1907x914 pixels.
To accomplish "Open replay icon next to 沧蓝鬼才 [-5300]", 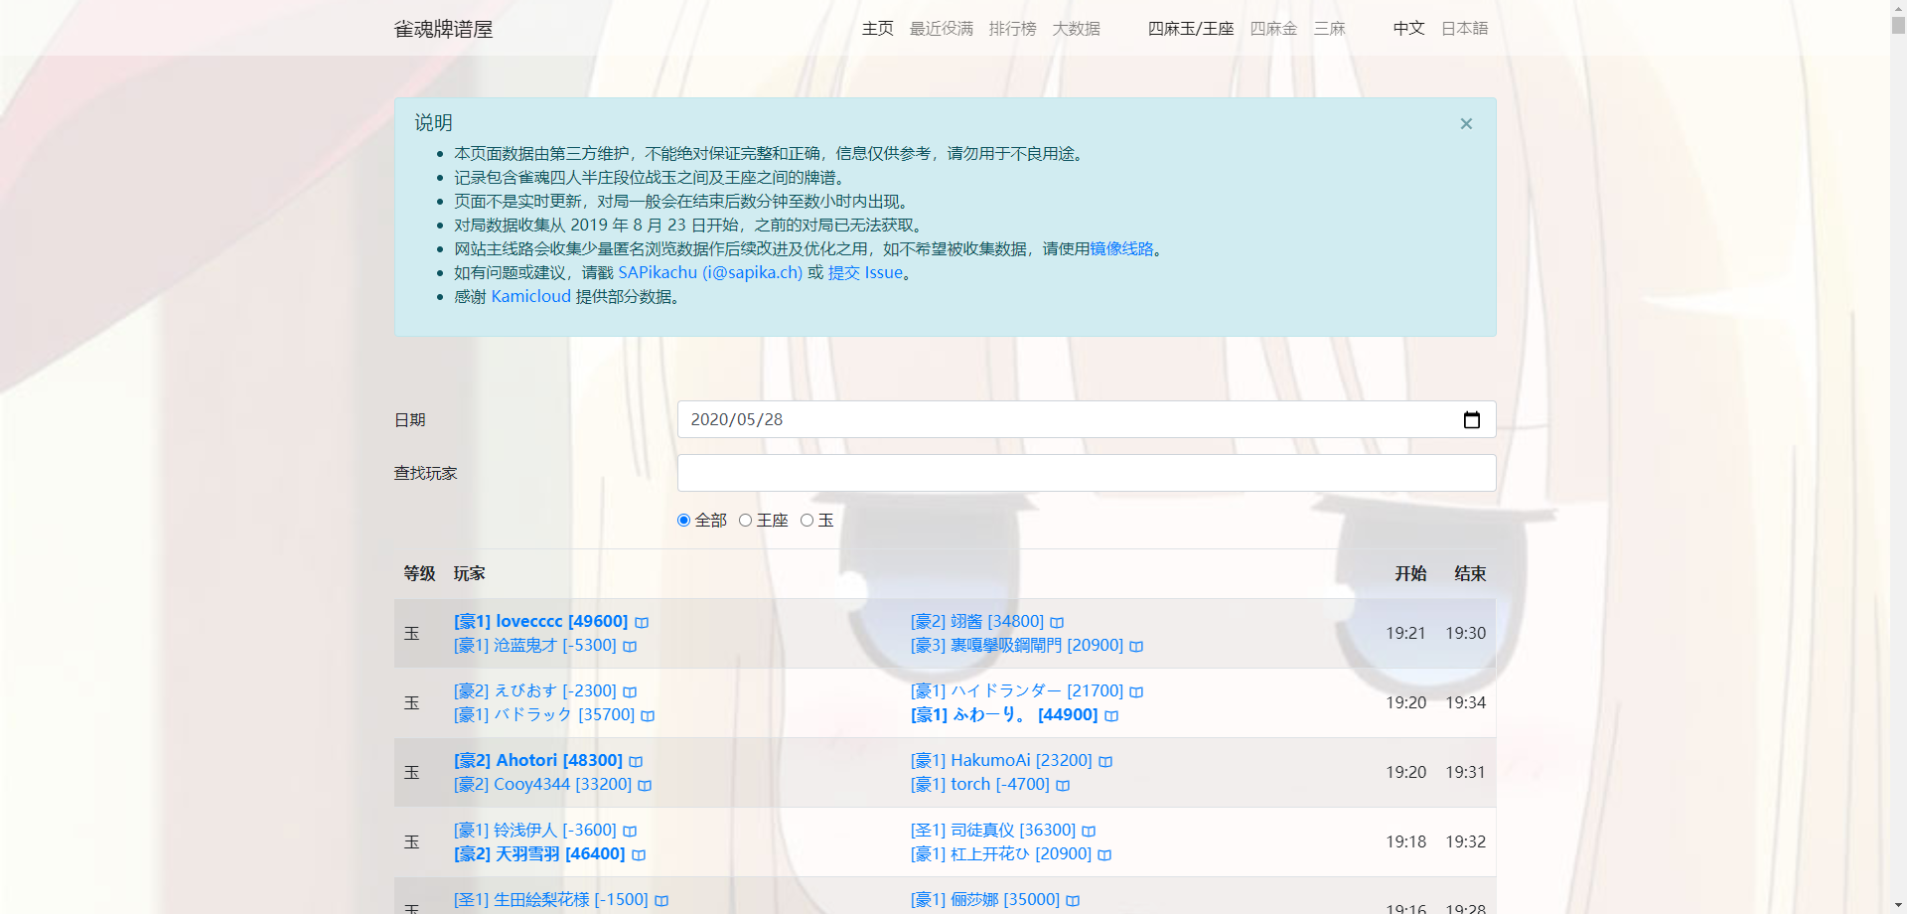I will [630, 647].
